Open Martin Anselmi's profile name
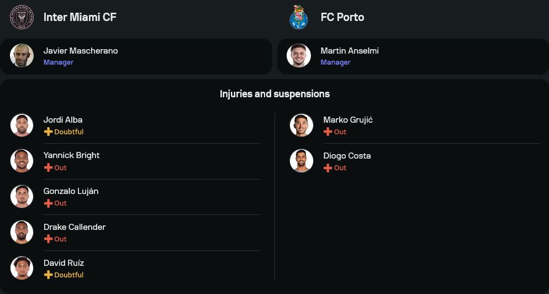The height and width of the screenshot is (294, 549). tap(350, 51)
